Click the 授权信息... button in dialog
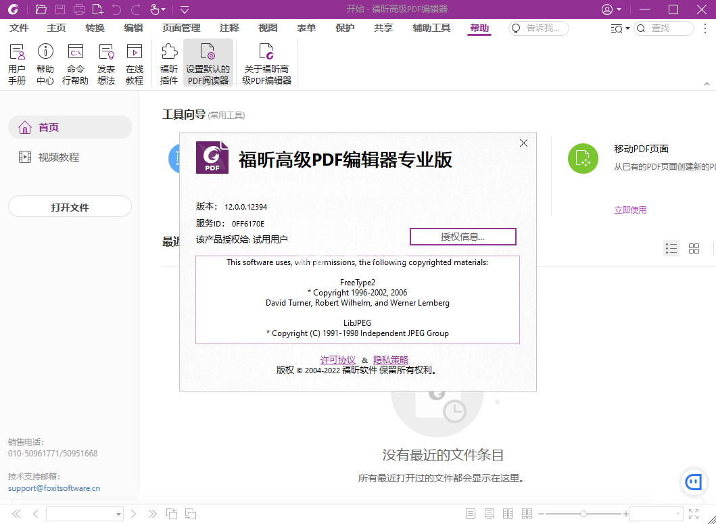 pyautogui.click(x=463, y=237)
